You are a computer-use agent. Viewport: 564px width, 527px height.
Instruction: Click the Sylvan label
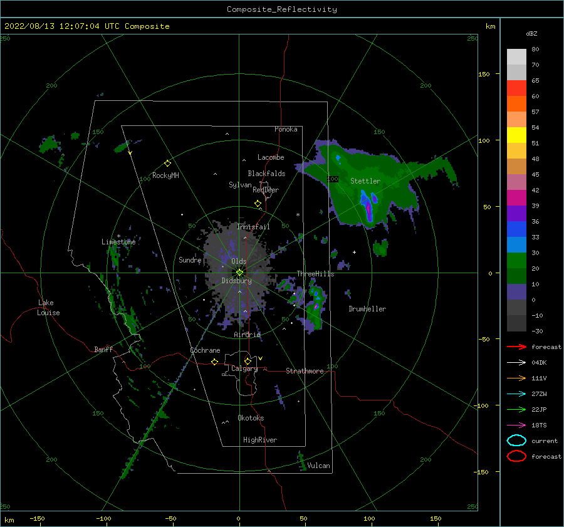point(240,185)
